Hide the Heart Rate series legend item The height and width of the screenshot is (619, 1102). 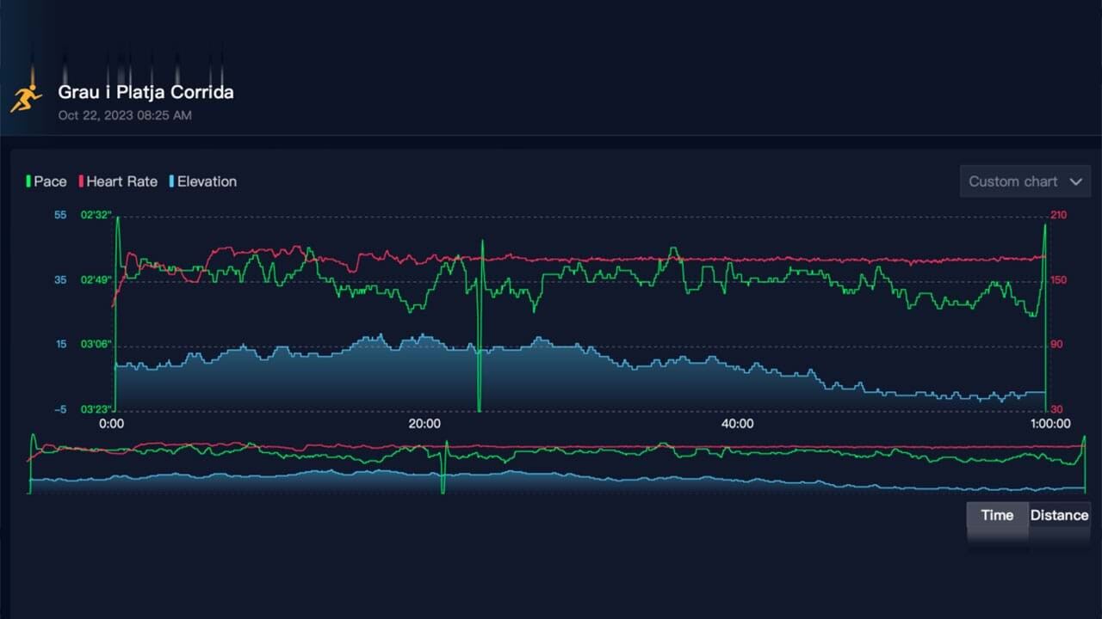(119, 181)
